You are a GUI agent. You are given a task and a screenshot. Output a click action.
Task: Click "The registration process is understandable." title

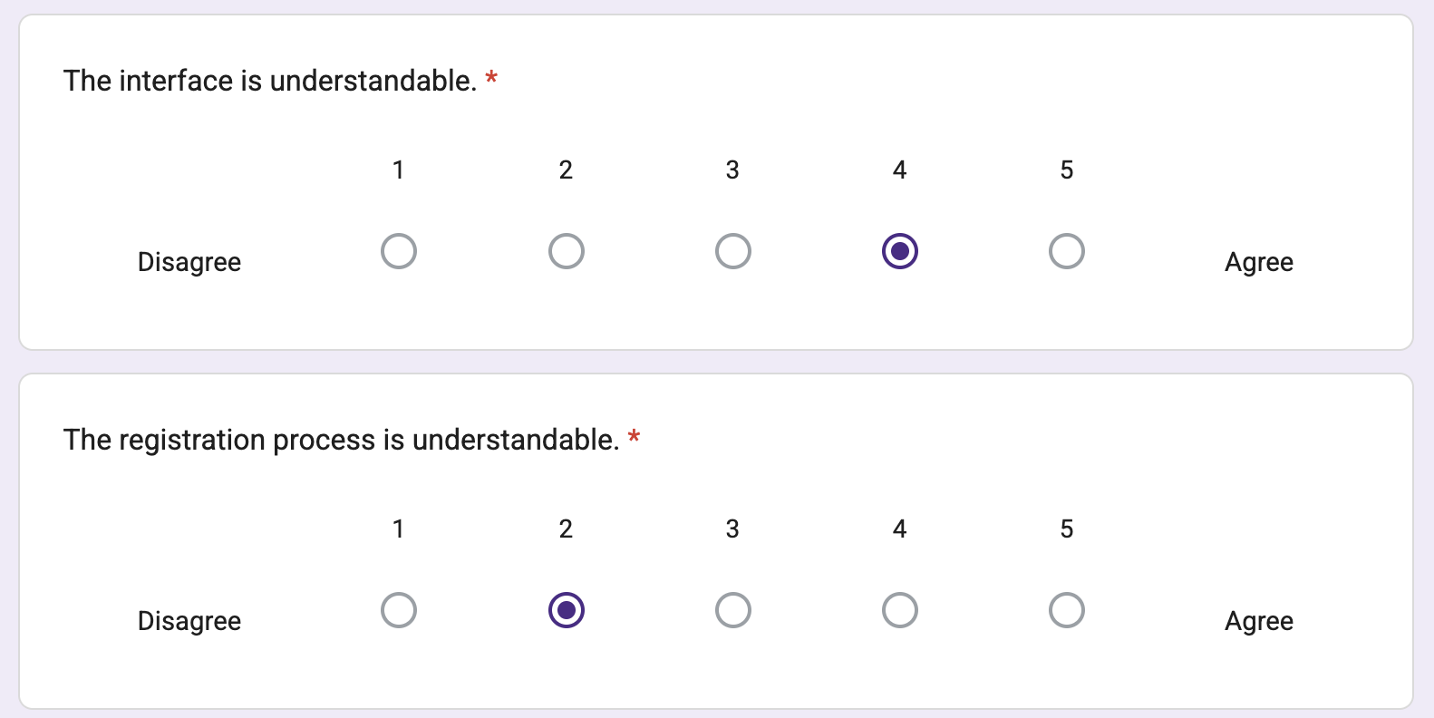341,440
